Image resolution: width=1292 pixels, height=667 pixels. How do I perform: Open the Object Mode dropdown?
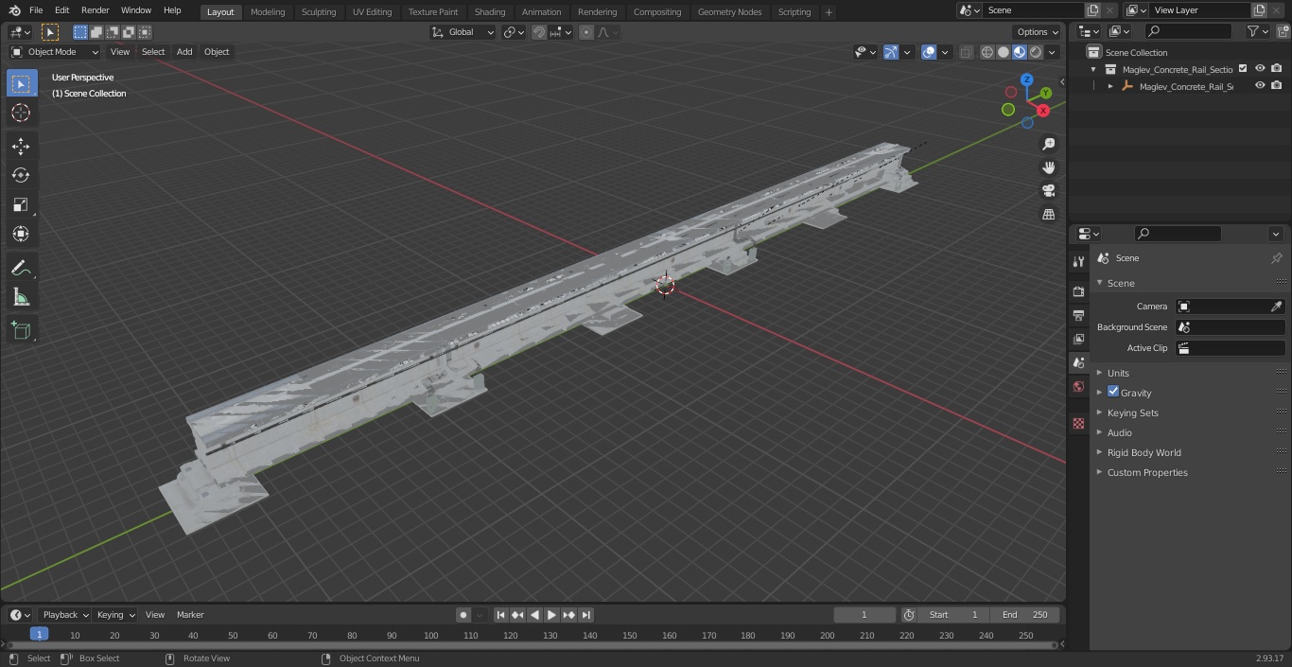[55, 52]
